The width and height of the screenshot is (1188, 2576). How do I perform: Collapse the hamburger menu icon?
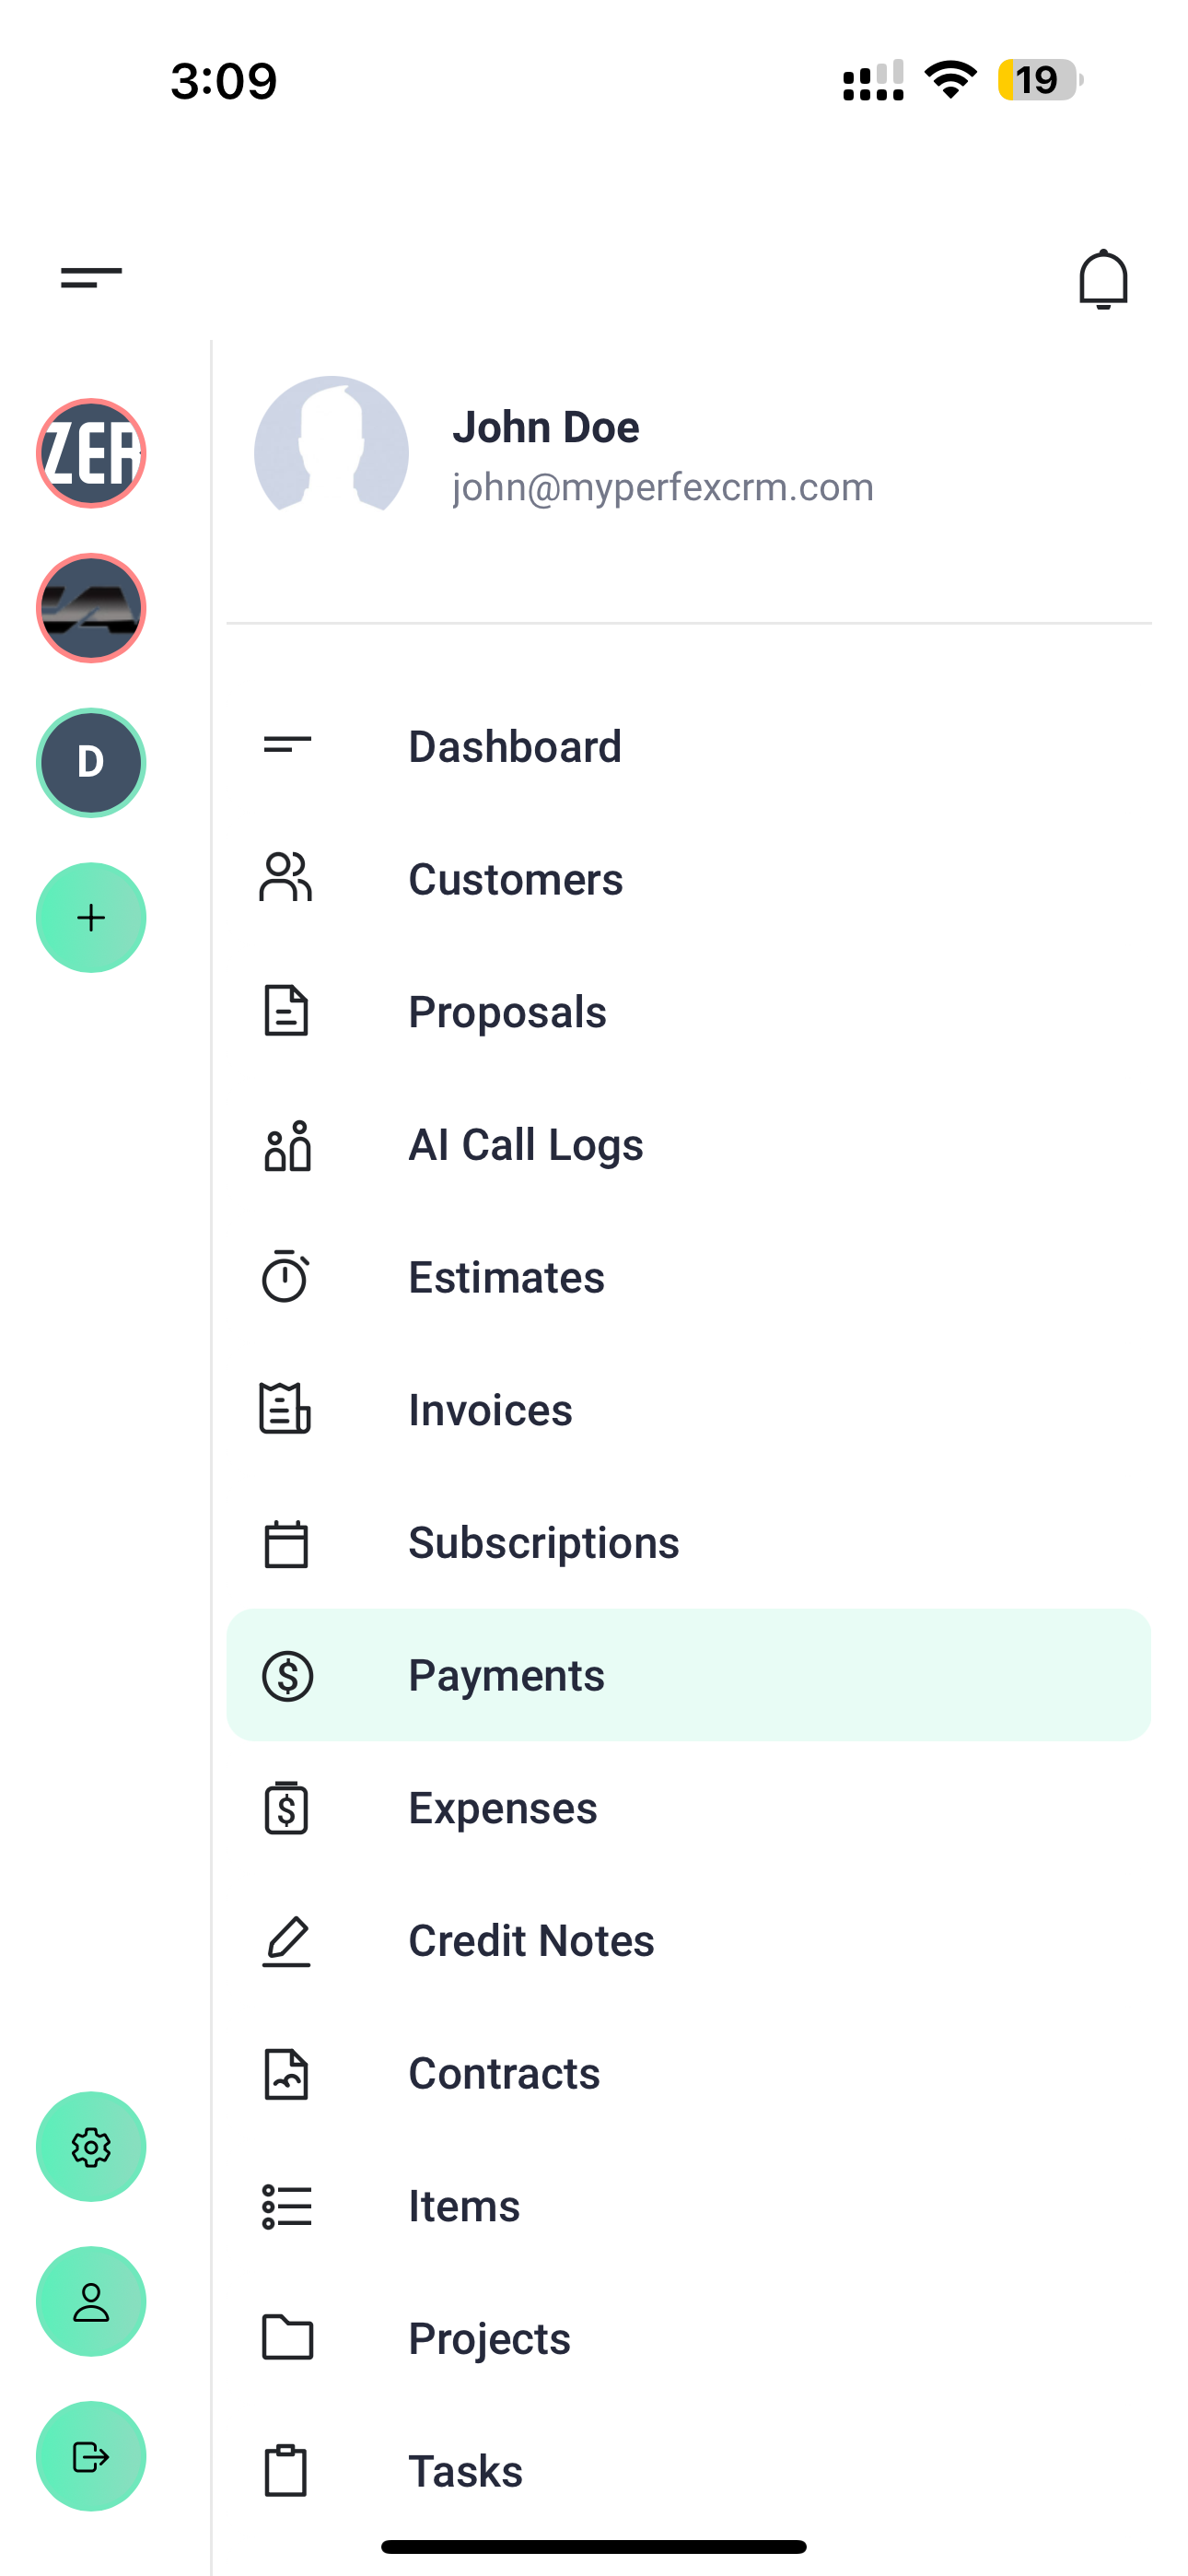pos(91,277)
